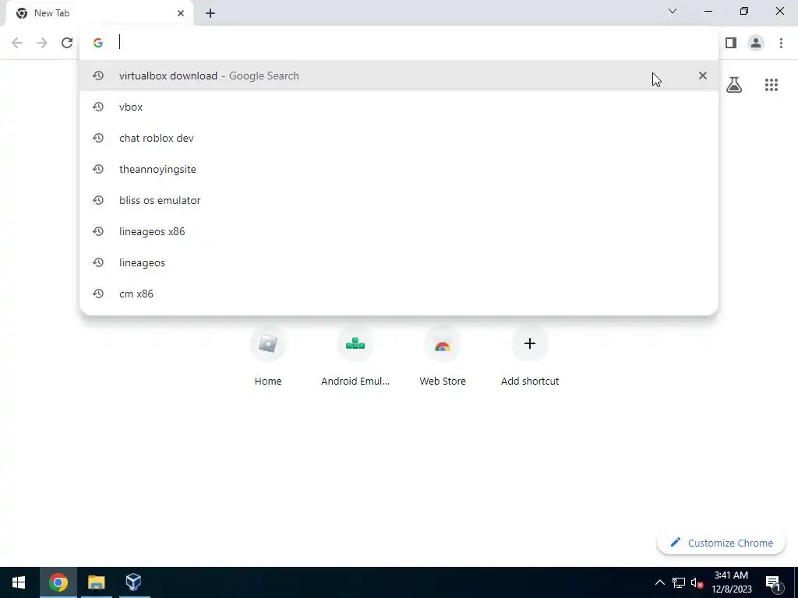Click the muted volume tray icon
Image resolution: width=798 pixels, height=598 pixels.
click(697, 582)
